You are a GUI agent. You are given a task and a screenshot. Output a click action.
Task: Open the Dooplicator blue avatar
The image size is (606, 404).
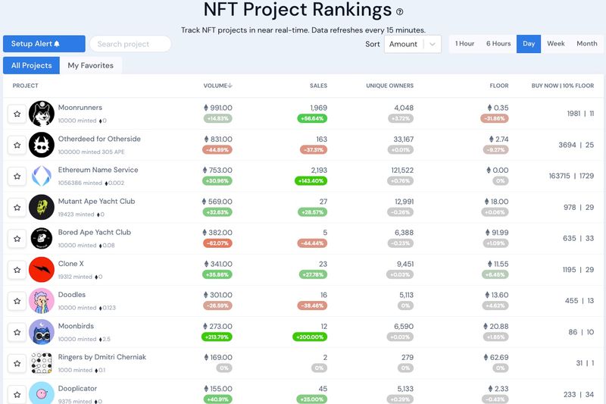pos(42,393)
